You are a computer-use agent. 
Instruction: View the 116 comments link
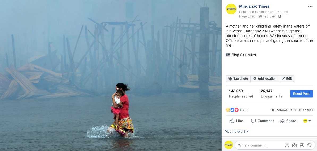pyautogui.click(x=281, y=110)
